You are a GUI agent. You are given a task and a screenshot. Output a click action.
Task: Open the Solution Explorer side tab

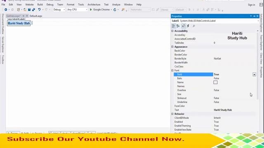coord(261,23)
